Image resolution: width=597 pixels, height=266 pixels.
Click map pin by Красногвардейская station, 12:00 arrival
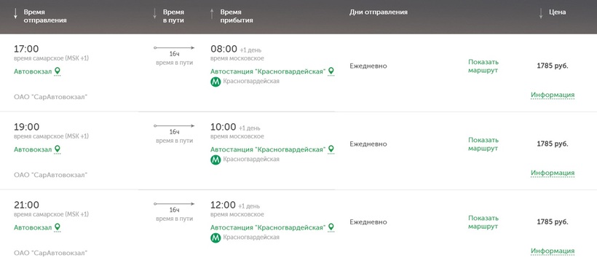click(331, 227)
